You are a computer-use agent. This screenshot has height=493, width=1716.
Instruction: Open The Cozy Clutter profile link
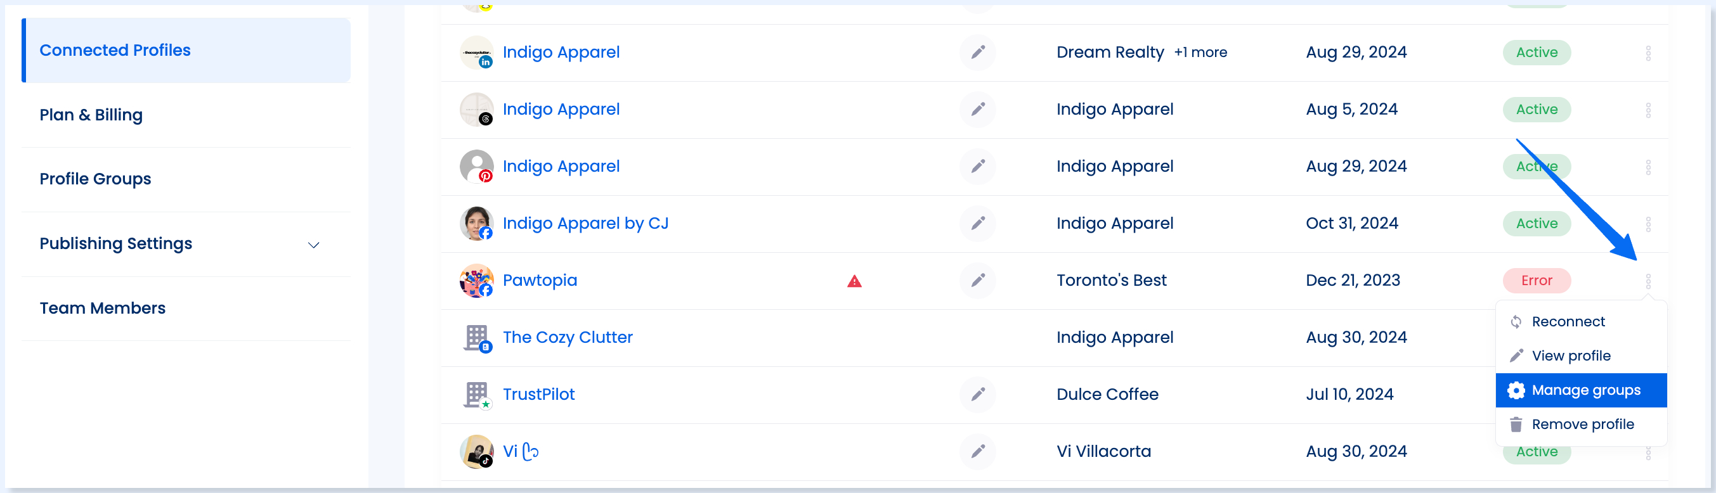568,337
